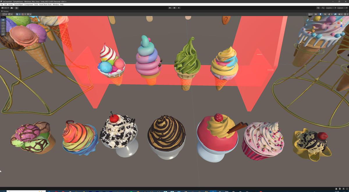Viewport: 349px width, 192px height.
Task: Activate the View tool in the toolbar
Action: pyautogui.click(x=3, y=20)
